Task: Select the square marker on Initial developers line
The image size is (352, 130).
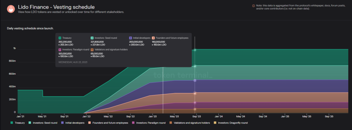Action: [x=195, y=80]
